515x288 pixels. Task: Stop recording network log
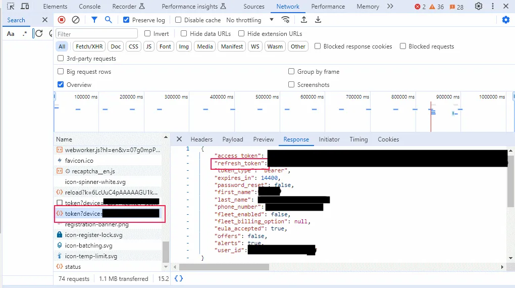(62, 20)
